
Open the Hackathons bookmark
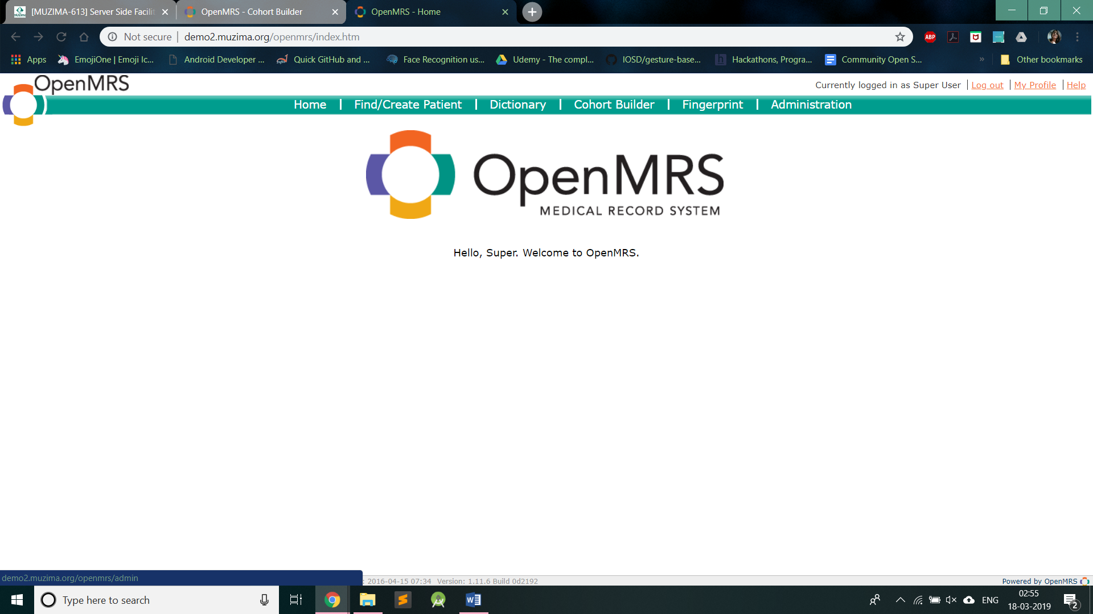[764, 60]
